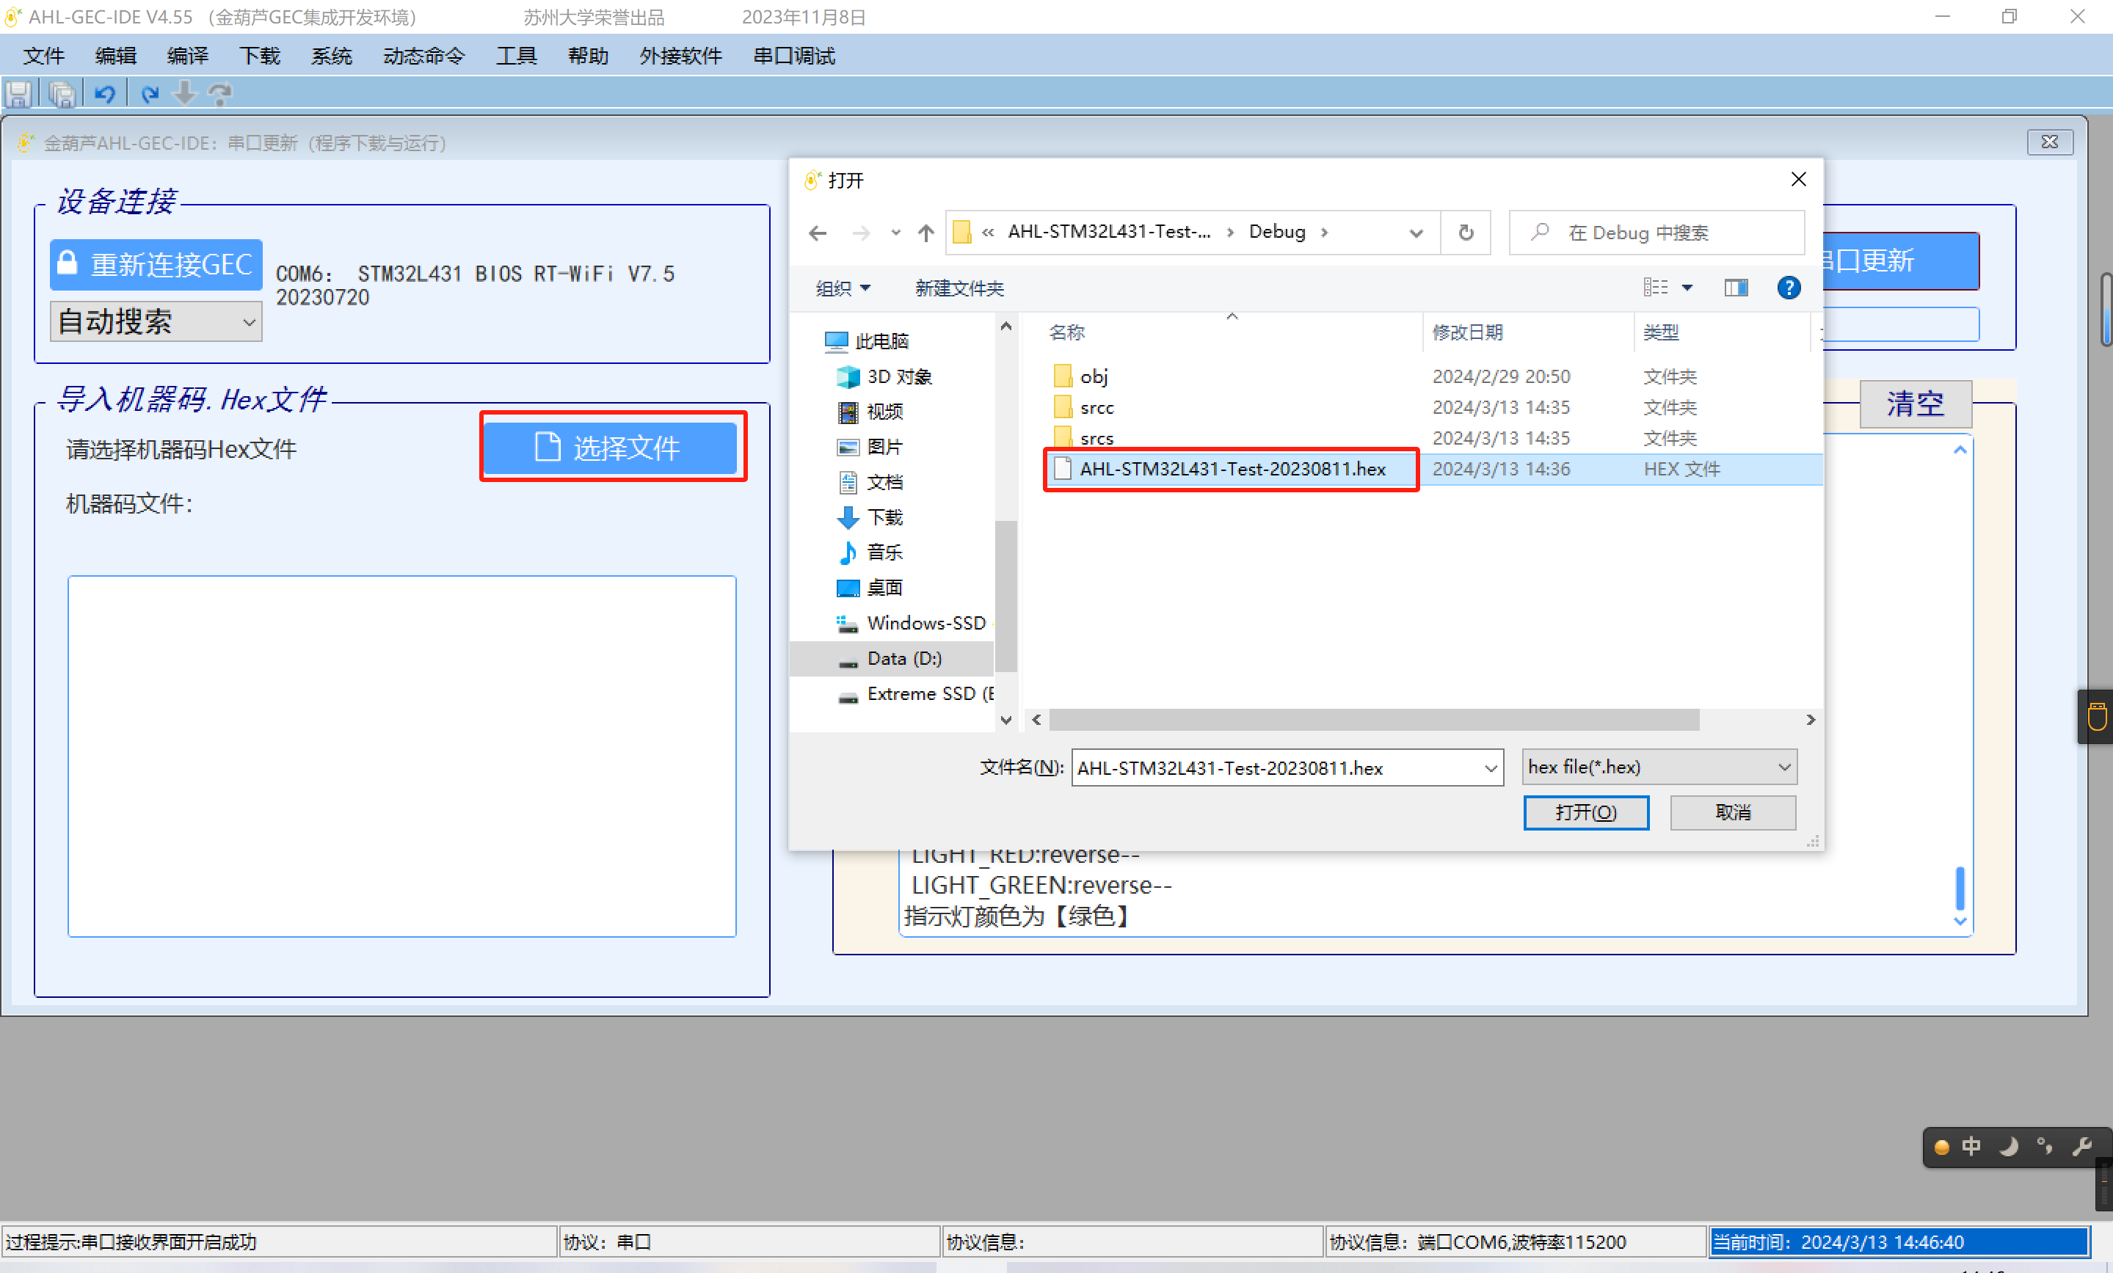Open the 下载 menu

point(260,56)
